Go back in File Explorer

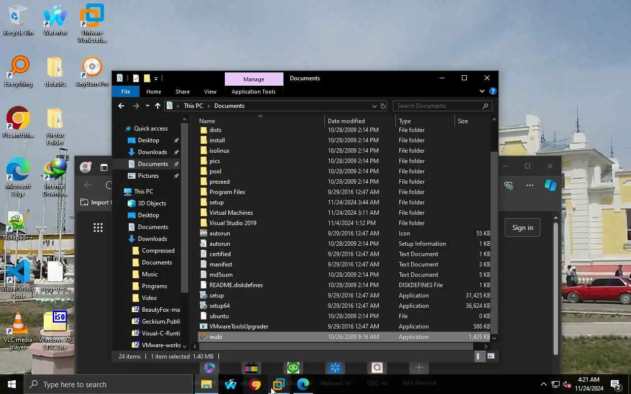121,106
